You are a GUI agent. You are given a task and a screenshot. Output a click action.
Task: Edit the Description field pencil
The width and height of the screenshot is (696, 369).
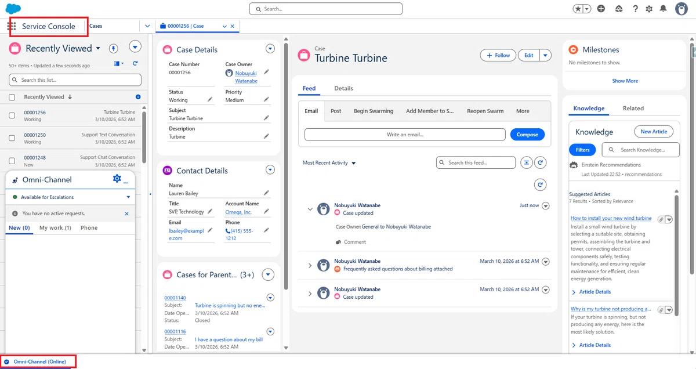point(266,136)
